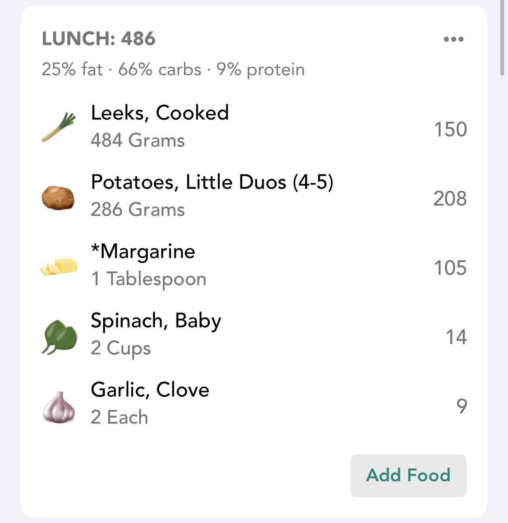Tap the 484 Grams serving size
The image size is (508, 523).
tap(138, 141)
